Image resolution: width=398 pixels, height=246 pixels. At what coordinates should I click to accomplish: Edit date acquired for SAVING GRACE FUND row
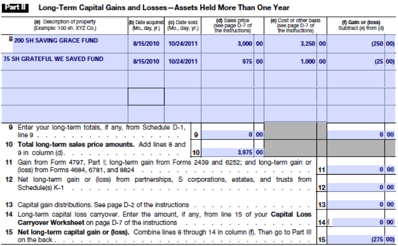[146, 43]
